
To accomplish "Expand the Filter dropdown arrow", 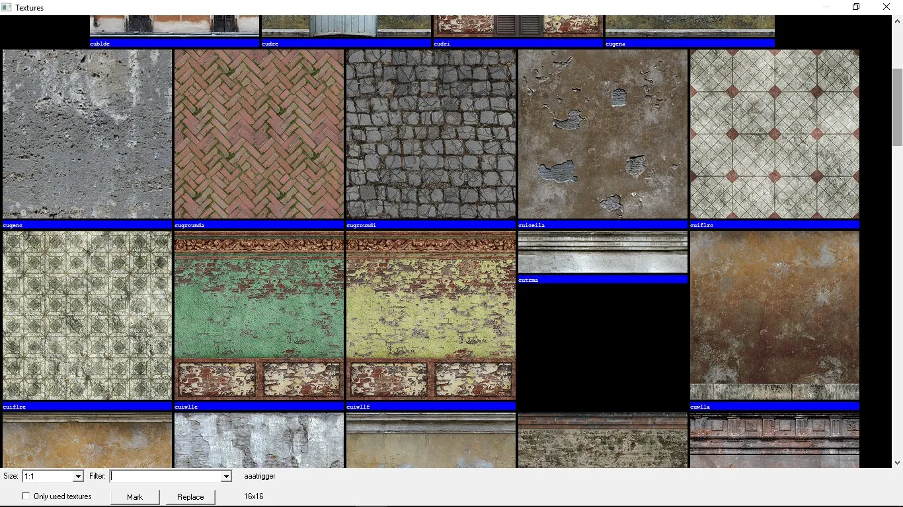I will coord(226,476).
